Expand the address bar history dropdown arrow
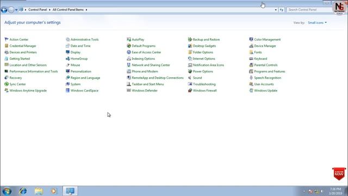The image size is (348, 196). click(x=276, y=10)
